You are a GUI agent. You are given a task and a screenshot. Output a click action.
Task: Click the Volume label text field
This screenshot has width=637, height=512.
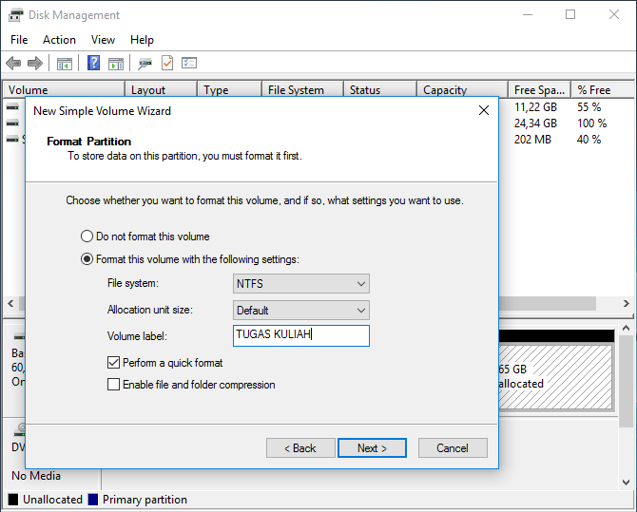[x=301, y=335]
